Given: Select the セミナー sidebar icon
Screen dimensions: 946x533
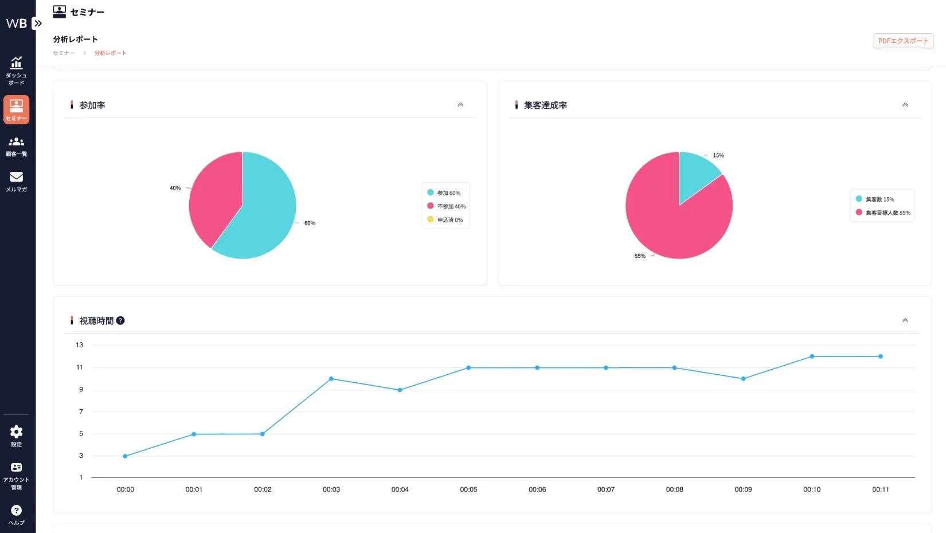Looking at the screenshot, I should [x=16, y=109].
